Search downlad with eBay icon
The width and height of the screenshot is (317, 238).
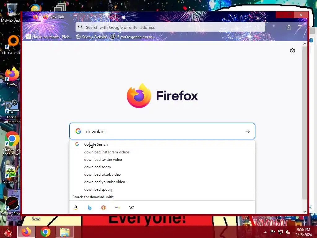[x=118, y=207]
